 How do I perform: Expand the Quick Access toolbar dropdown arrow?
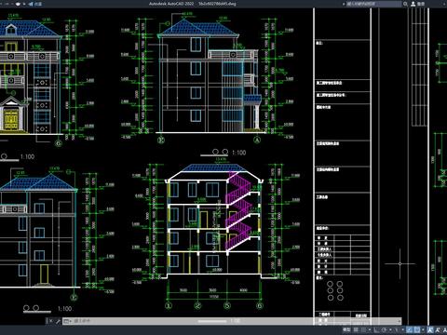[24, 4]
